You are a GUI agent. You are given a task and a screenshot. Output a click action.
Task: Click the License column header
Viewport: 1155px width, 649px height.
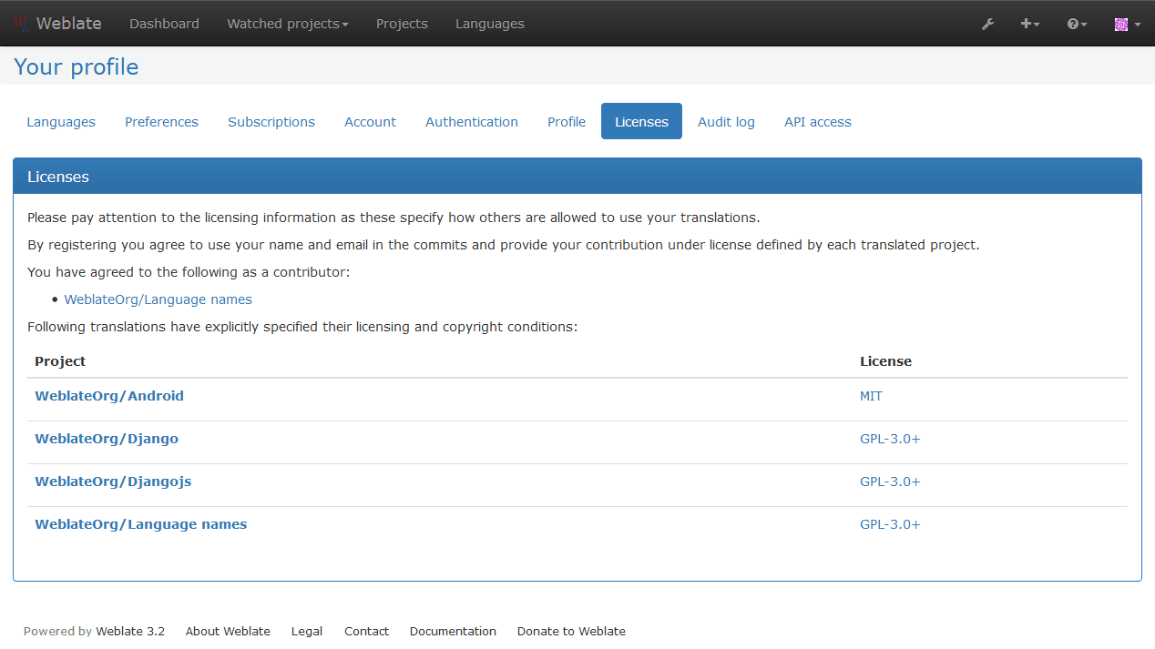[885, 361]
